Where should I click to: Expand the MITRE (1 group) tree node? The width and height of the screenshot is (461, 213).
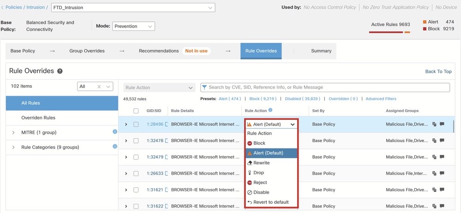click(13, 132)
